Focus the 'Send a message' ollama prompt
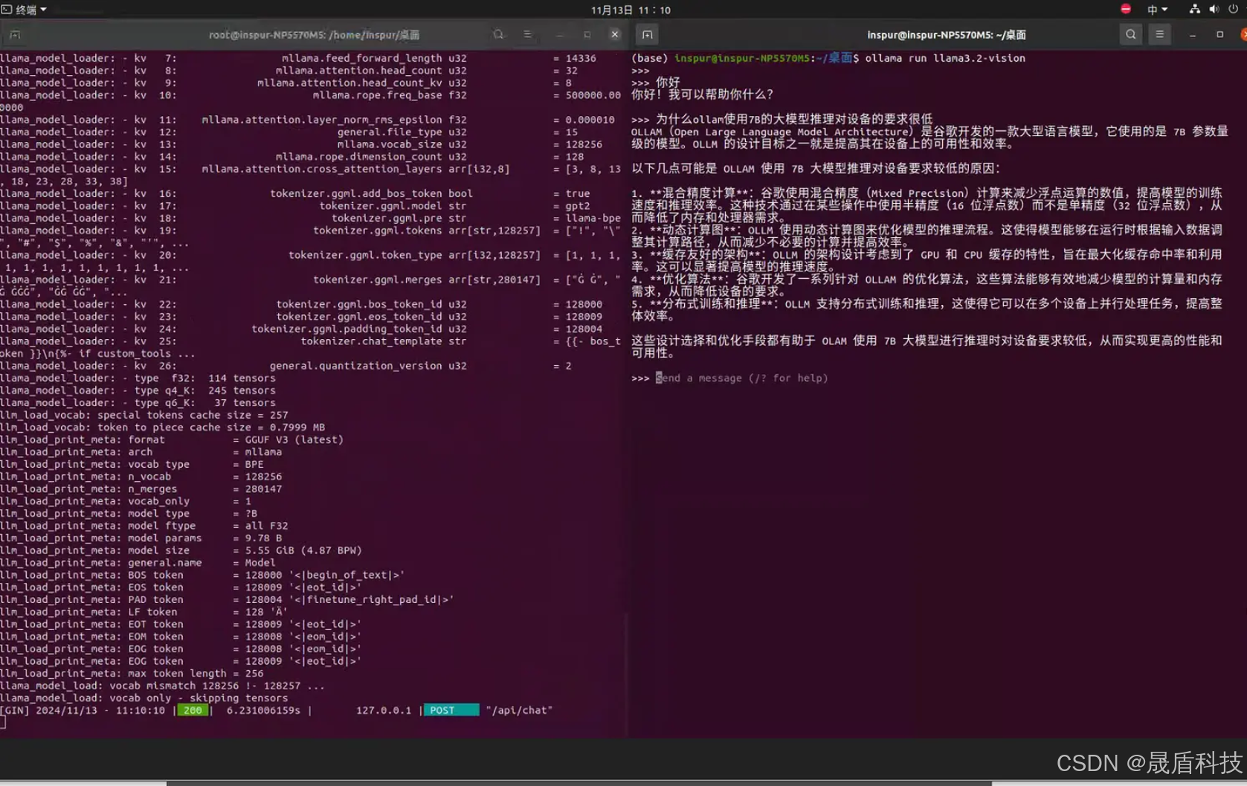The width and height of the screenshot is (1247, 786). click(741, 378)
